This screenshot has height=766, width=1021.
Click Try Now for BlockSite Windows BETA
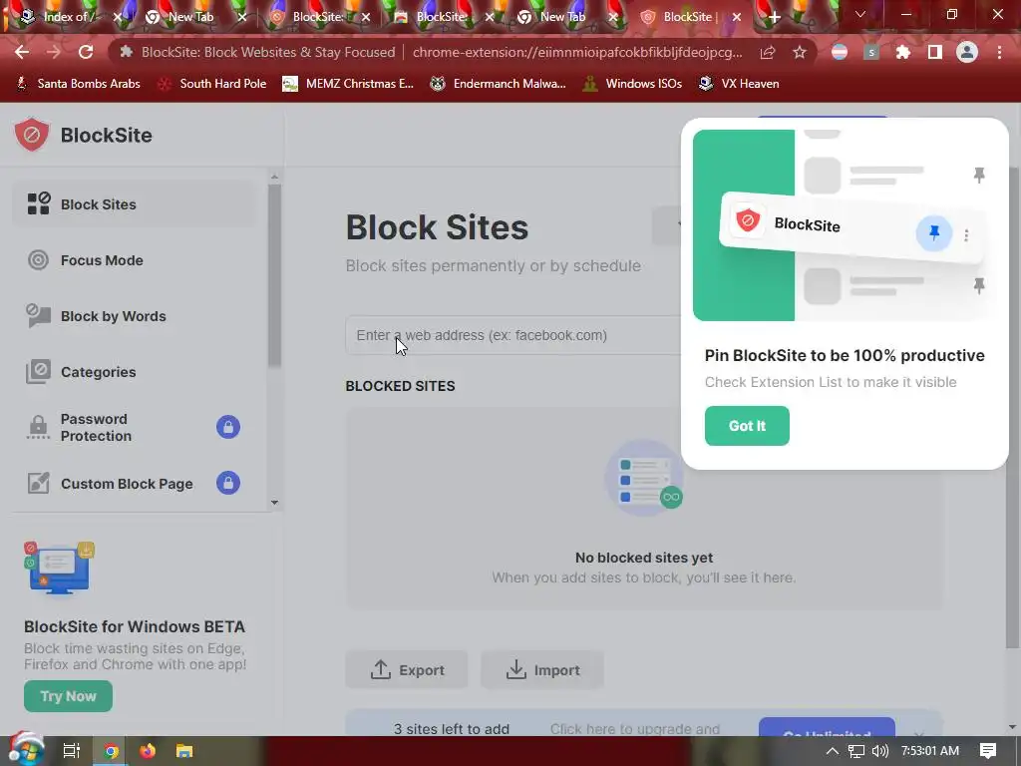coord(69,695)
